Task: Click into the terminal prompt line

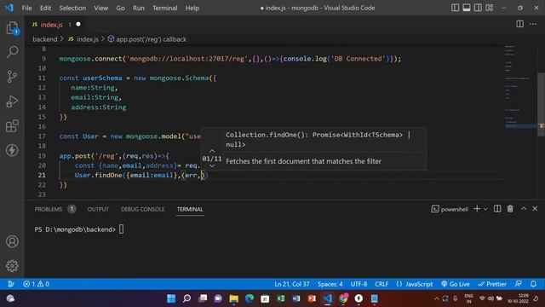Action: 79,229
